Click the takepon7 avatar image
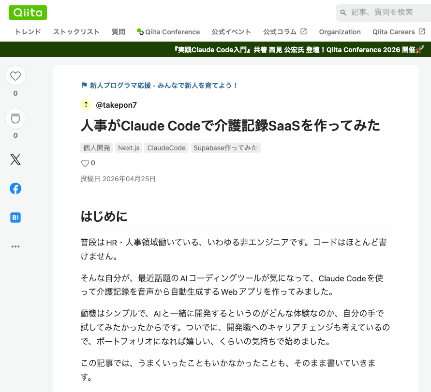Screen dimensions: 431x392 click(86, 105)
